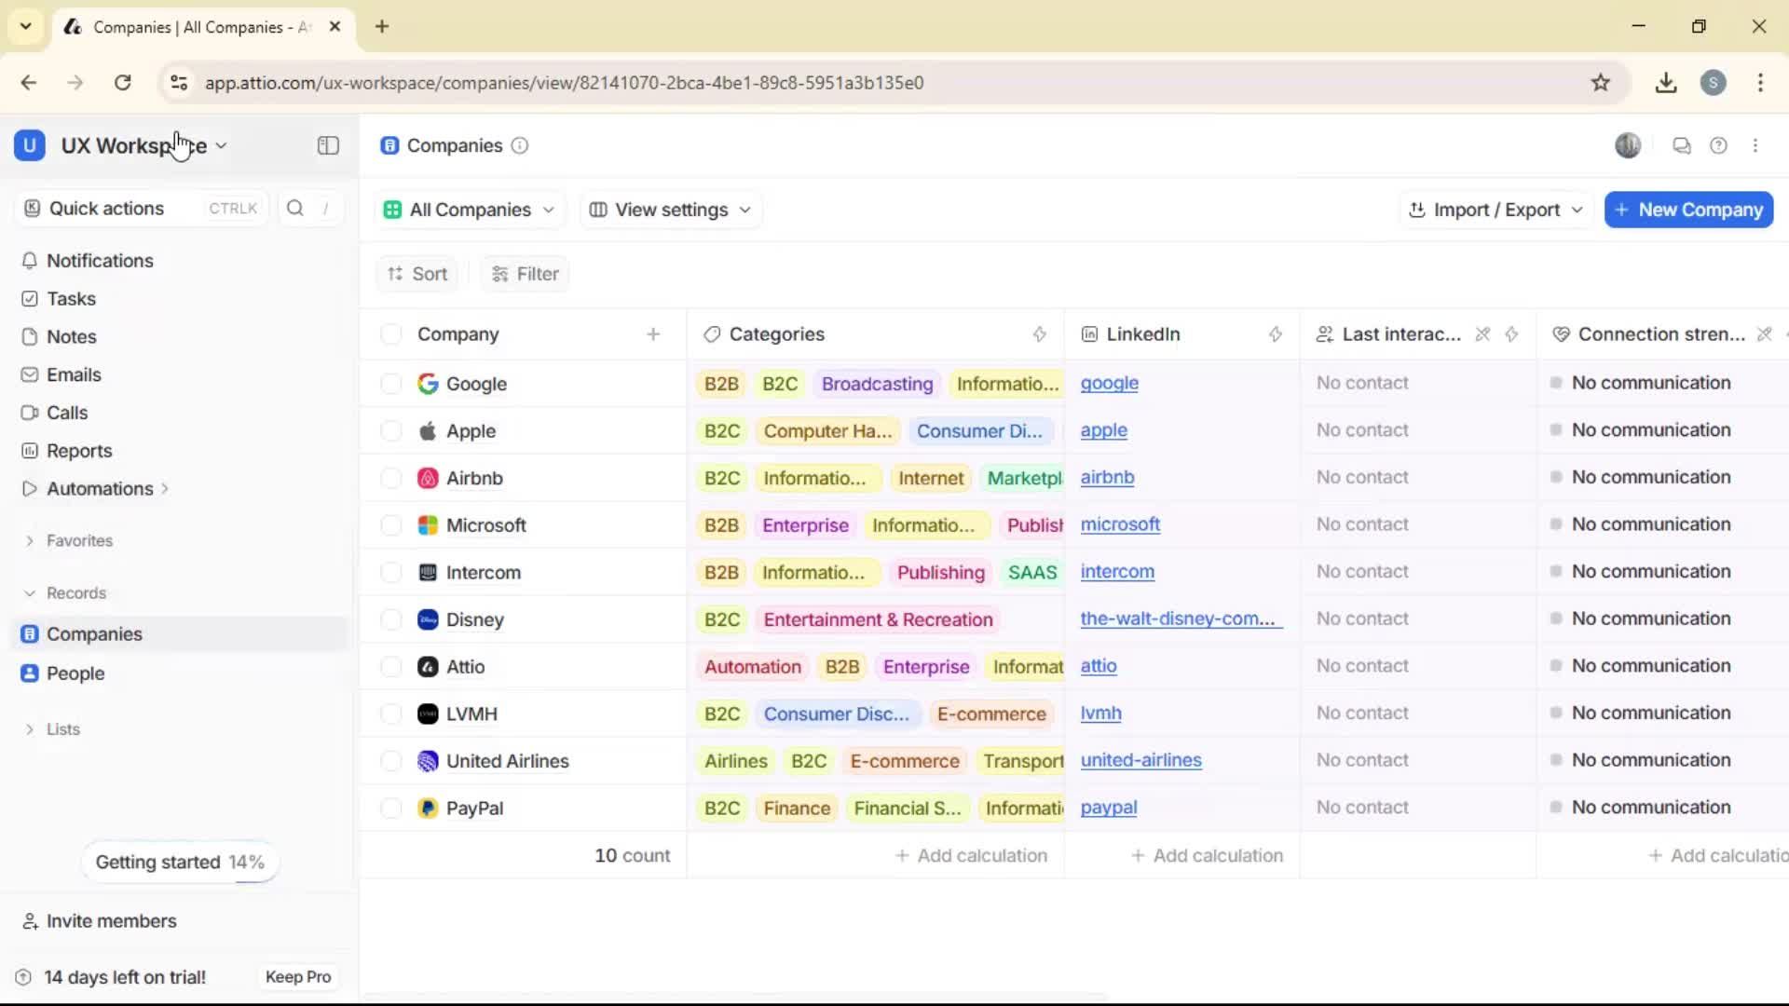This screenshot has width=1789, height=1006.
Task: Open the help menu question mark icon
Action: [1719, 145]
